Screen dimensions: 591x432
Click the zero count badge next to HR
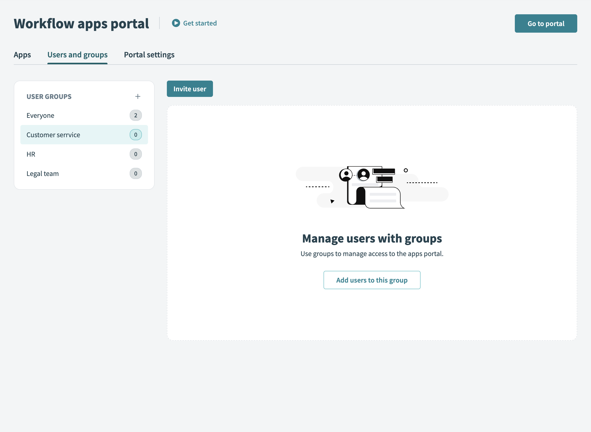[136, 154]
